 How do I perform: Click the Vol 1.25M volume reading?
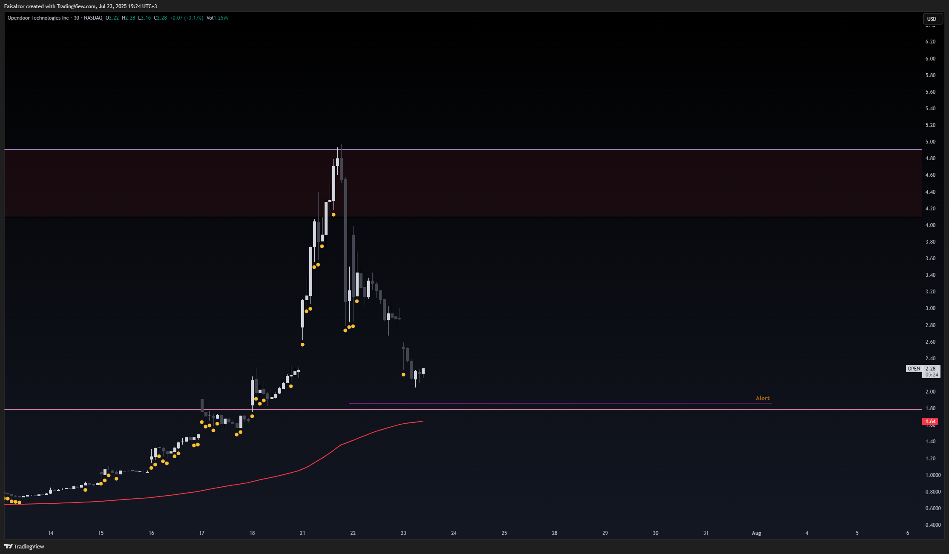[x=217, y=18]
